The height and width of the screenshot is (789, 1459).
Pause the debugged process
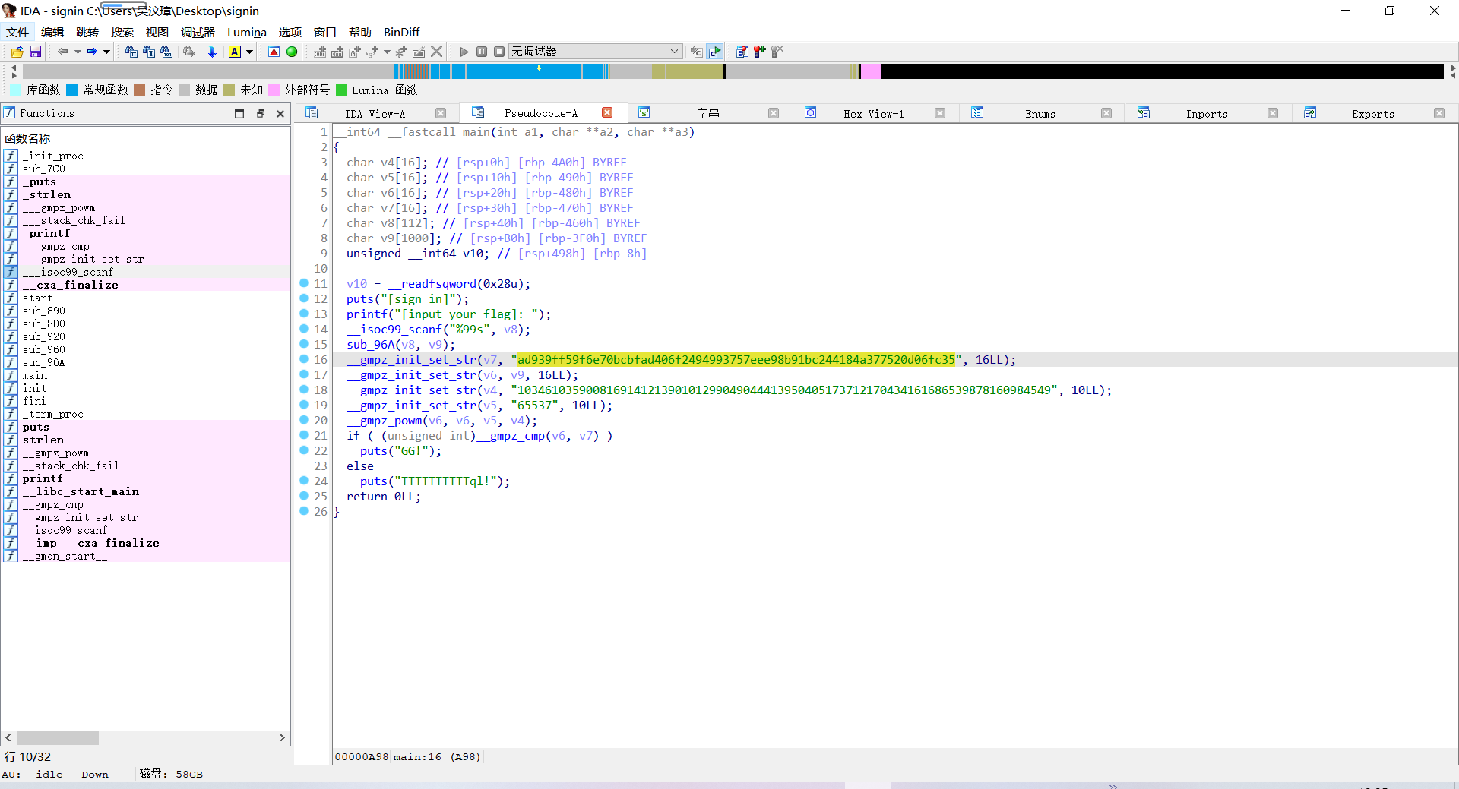482,52
